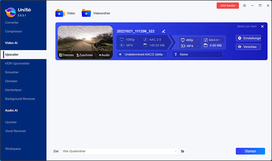The image size is (272, 161).
Task: Open Background Remover module
Action: pos(20,99)
